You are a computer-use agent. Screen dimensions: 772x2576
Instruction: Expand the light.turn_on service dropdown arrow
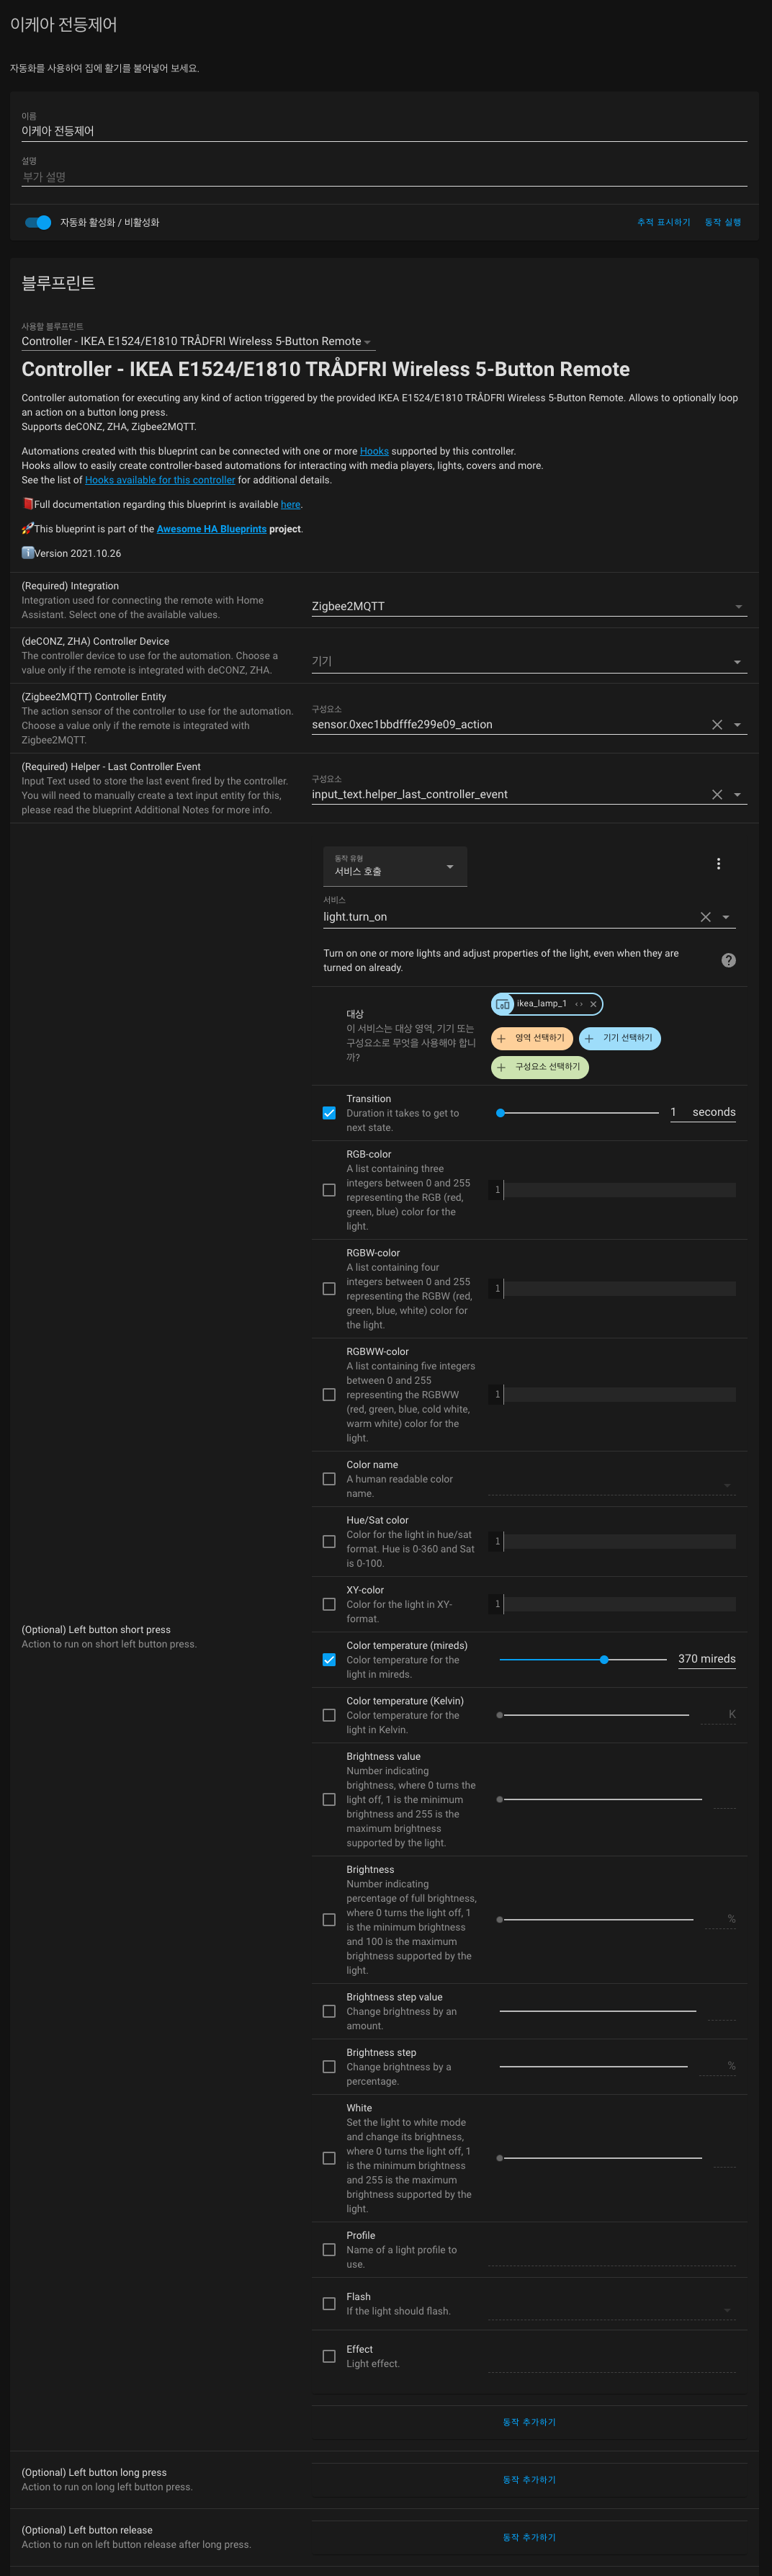tap(726, 917)
